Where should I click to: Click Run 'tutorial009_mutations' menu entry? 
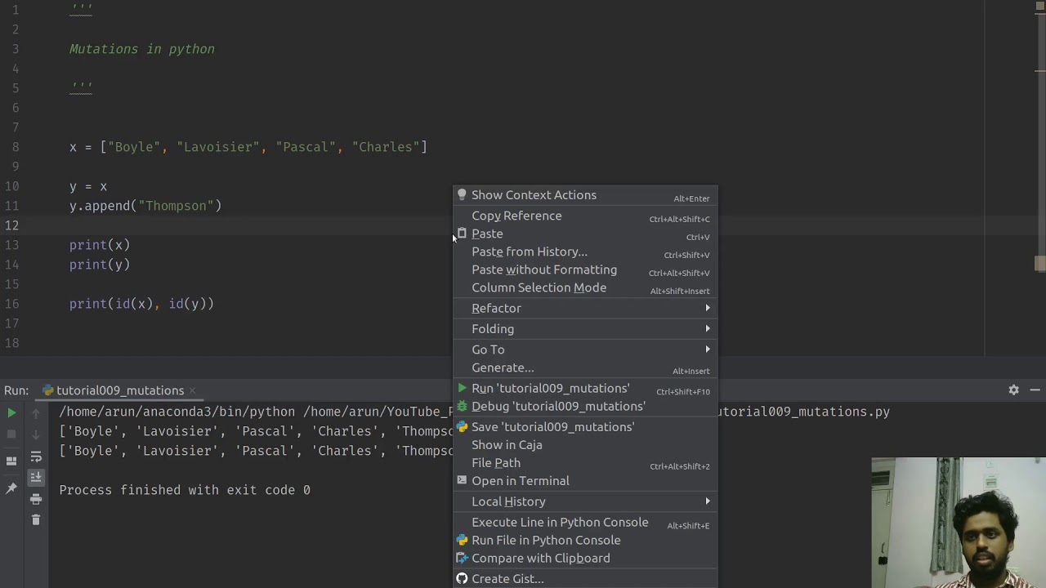click(550, 389)
